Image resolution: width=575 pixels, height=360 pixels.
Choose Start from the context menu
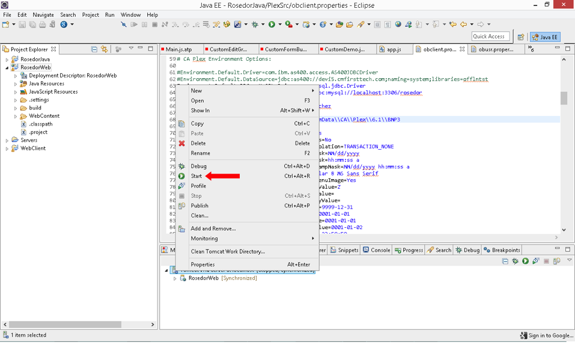196,176
